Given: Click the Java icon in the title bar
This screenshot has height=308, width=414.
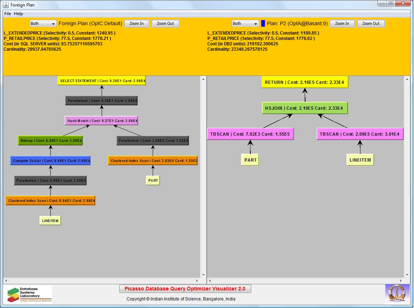Looking at the screenshot, I should 6,5.
